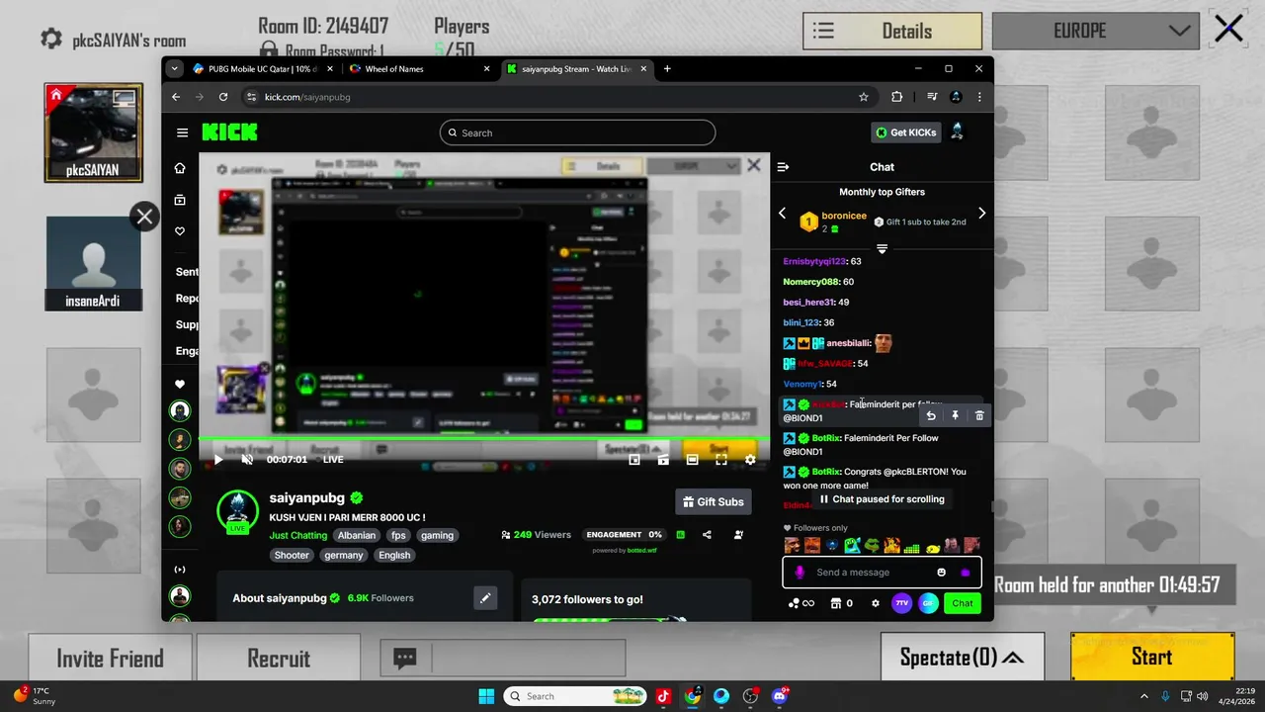Screen dimensions: 1265x712
Task: Select the insaneArdi player slot
Action: tap(94, 264)
